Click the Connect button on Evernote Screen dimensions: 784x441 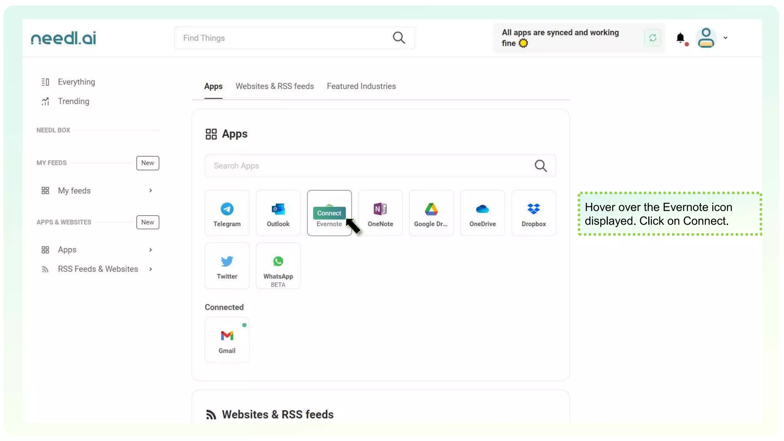click(x=329, y=213)
